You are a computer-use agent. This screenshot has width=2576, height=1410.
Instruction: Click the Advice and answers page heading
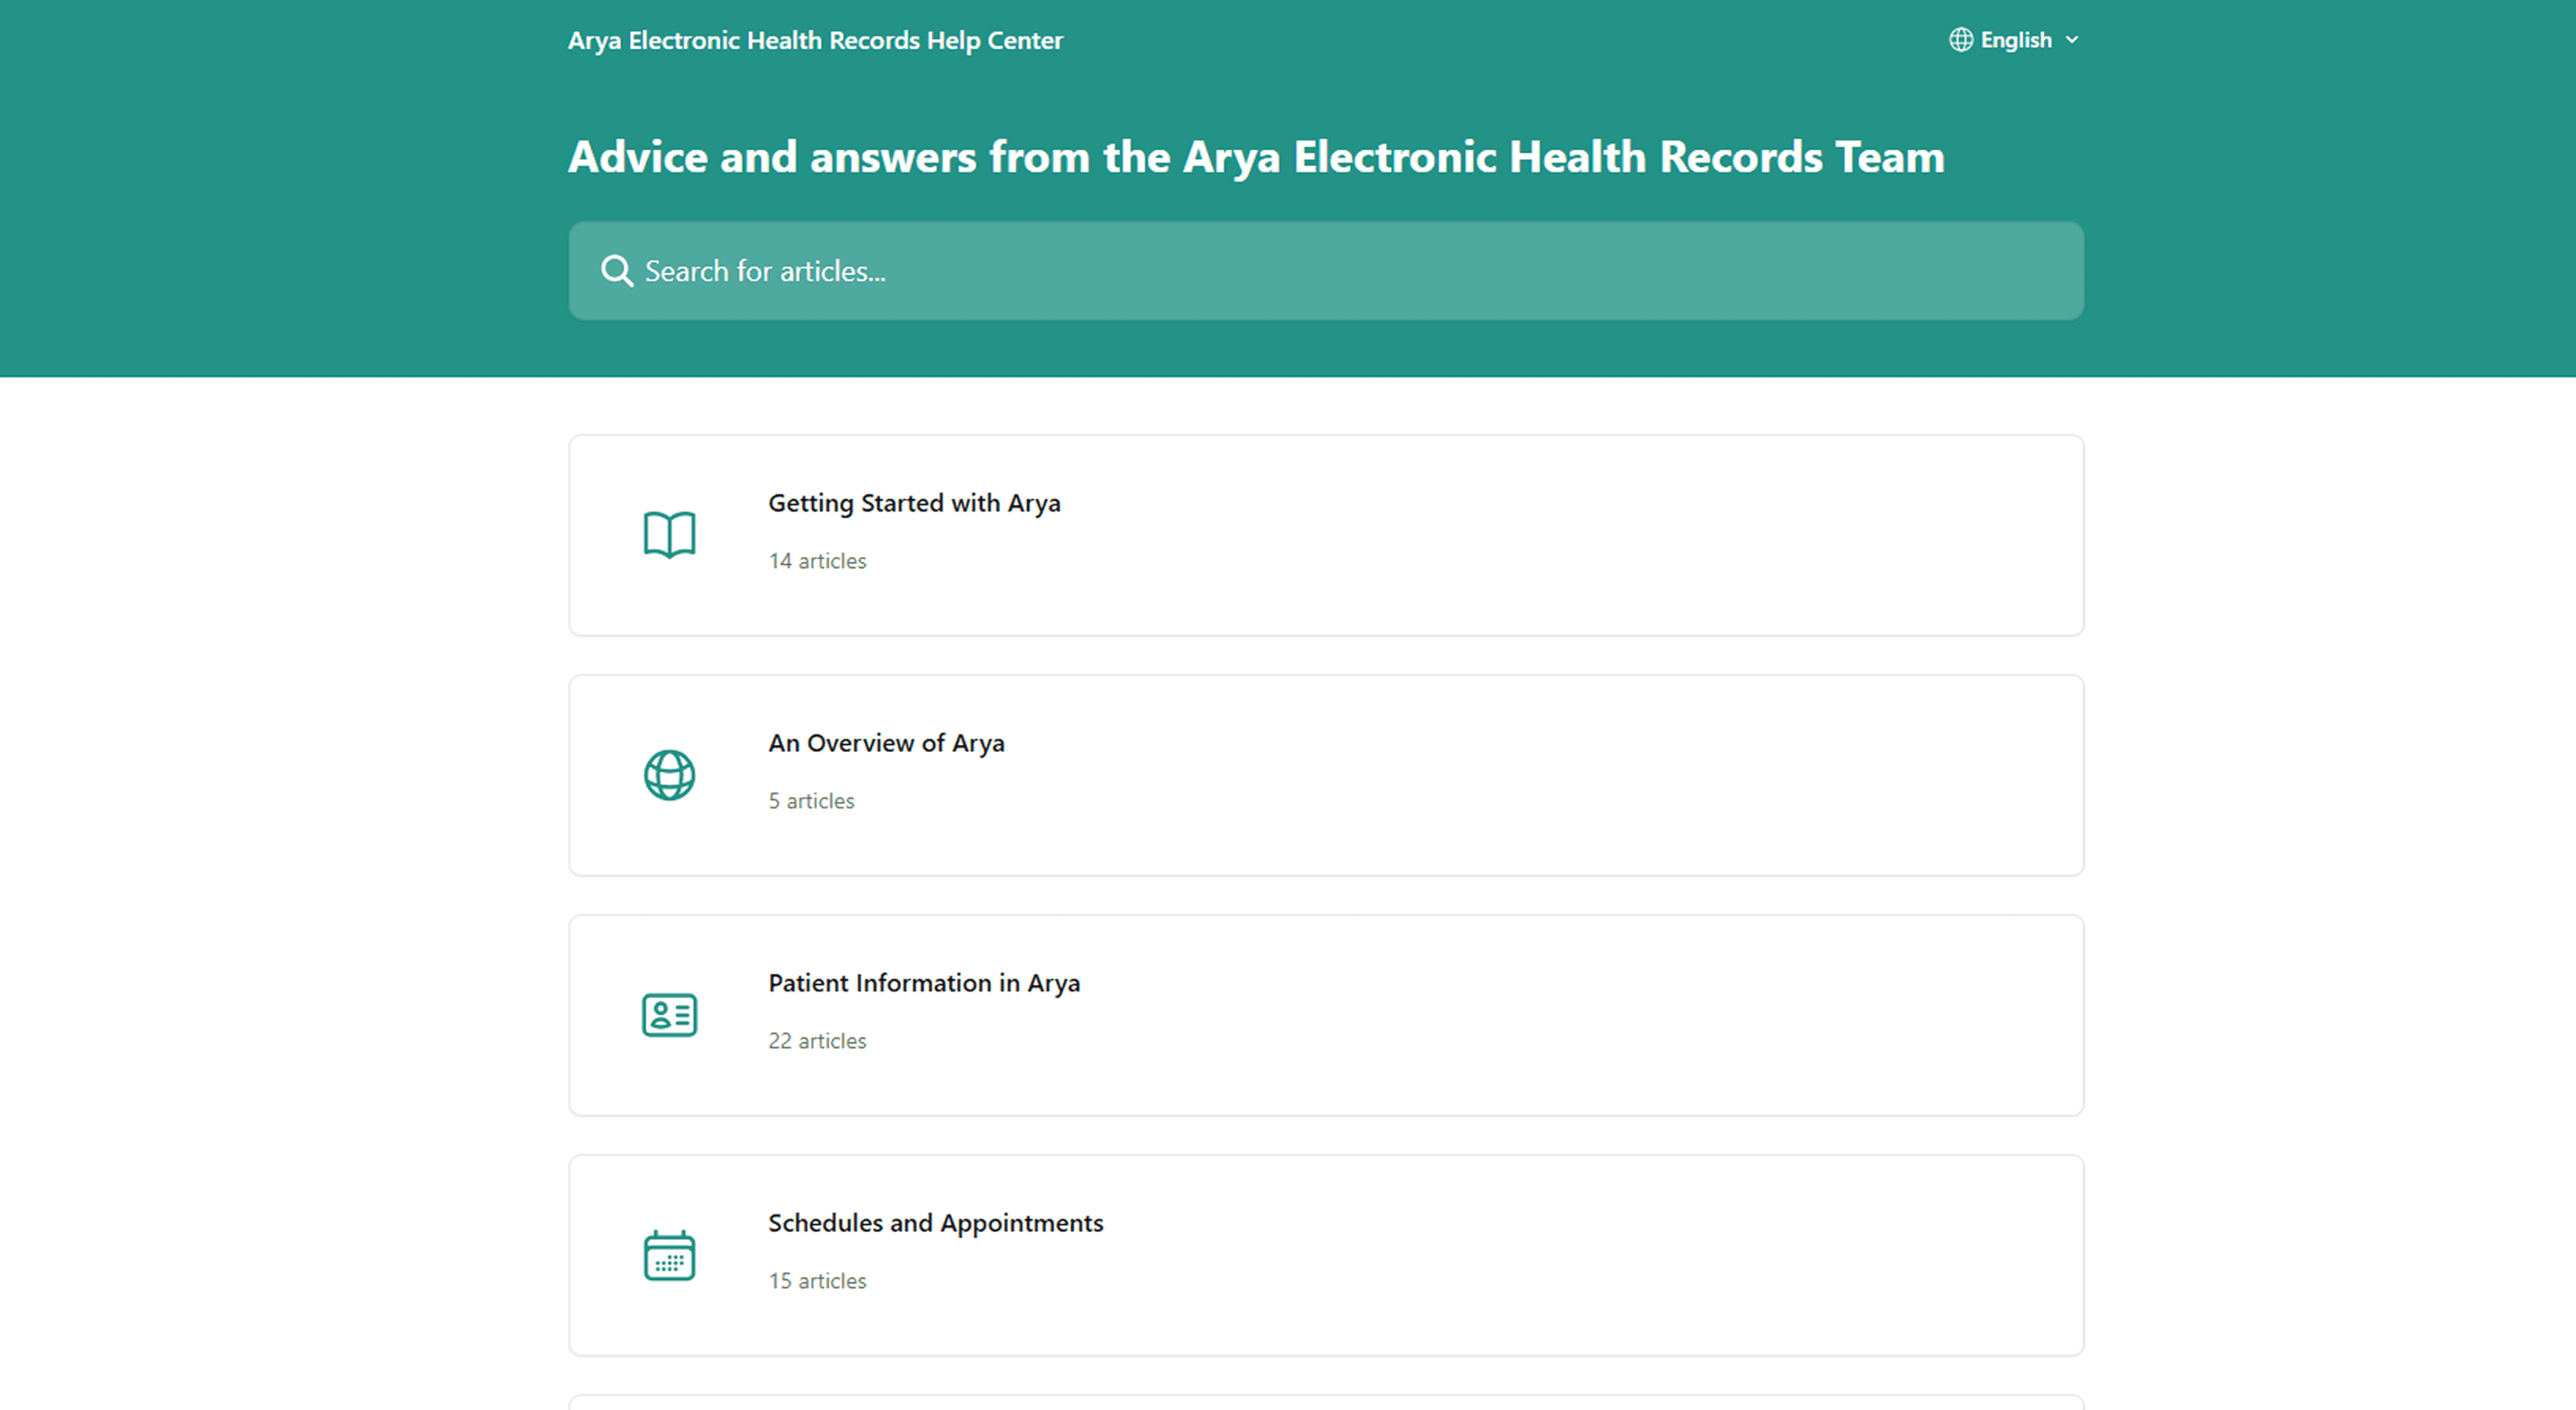(x=1256, y=157)
